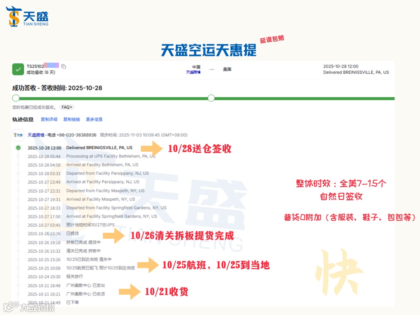Image resolution: width=420 pixels, height=315 pixels.
Task: Click the '清关已完成 拆板中' row
Action: click(x=64, y=251)
